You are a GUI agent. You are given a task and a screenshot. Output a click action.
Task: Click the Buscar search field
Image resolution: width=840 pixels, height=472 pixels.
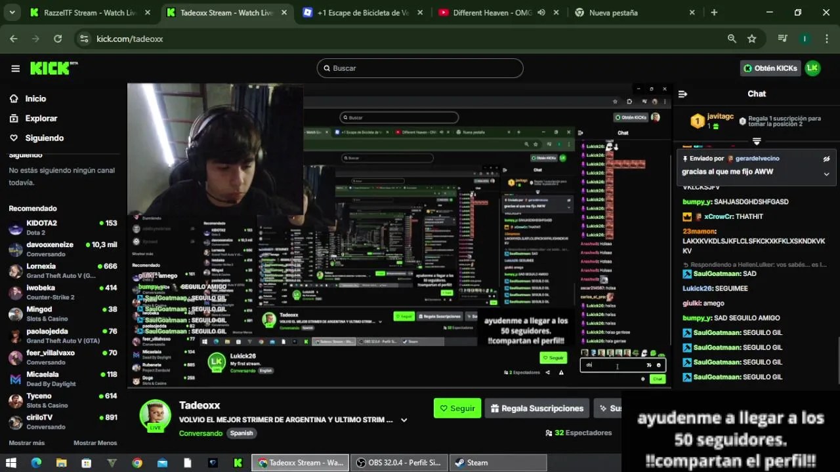click(420, 68)
